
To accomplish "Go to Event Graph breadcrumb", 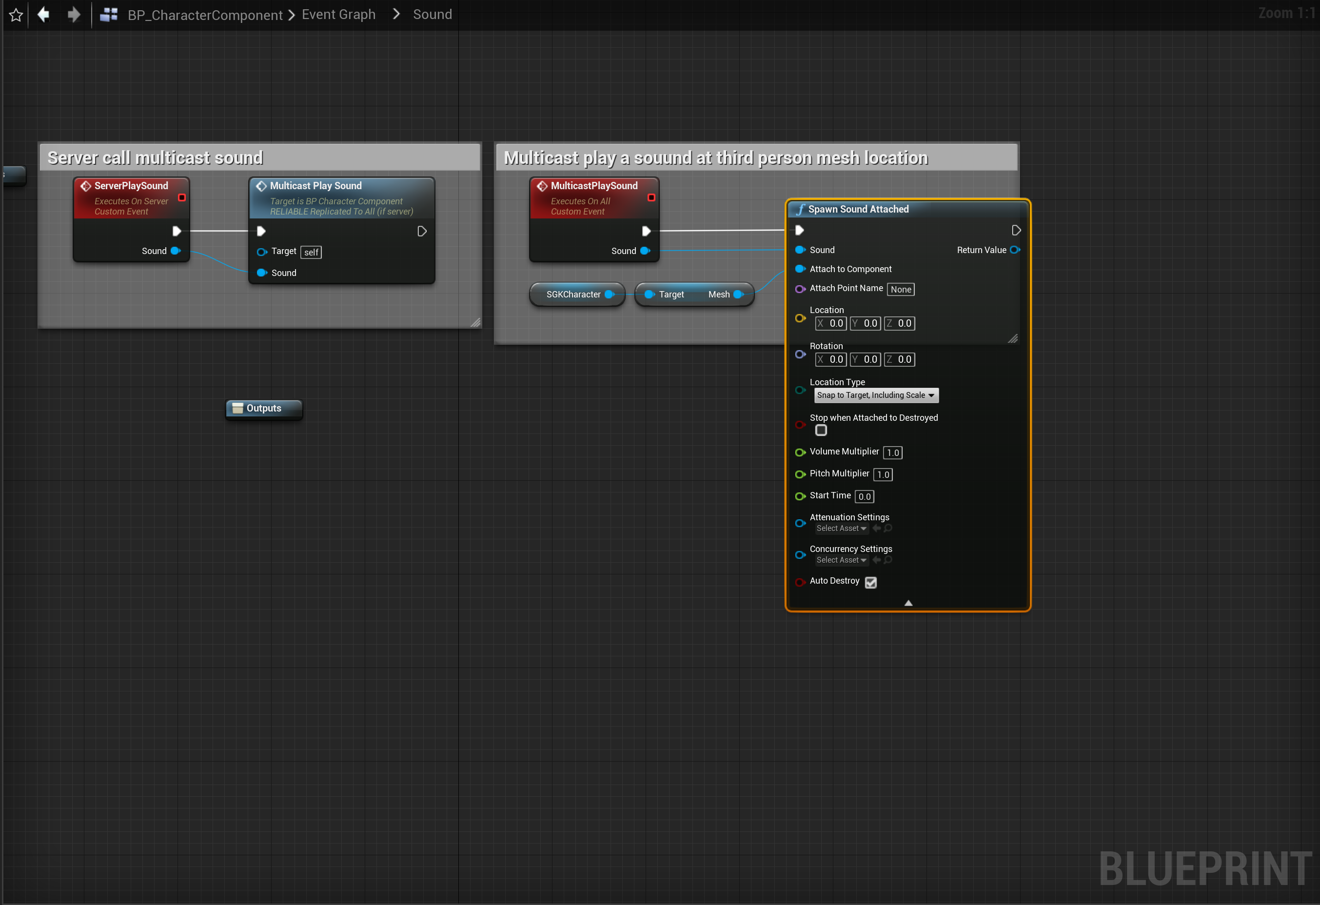I will pyautogui.click(x=338, y=15).
